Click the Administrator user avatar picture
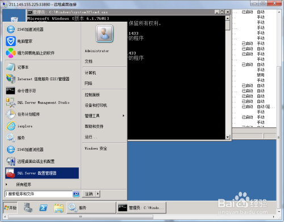Screen dimensions: 284x222 pos(105,34)
